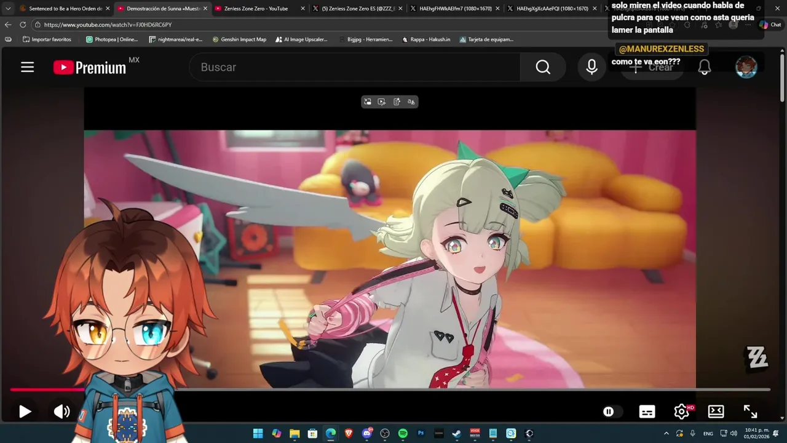This screenshot has height=443, width=787.
Task: Open Copilot from the taskbar
Action: pyautogui.click(x=276, y=433)
